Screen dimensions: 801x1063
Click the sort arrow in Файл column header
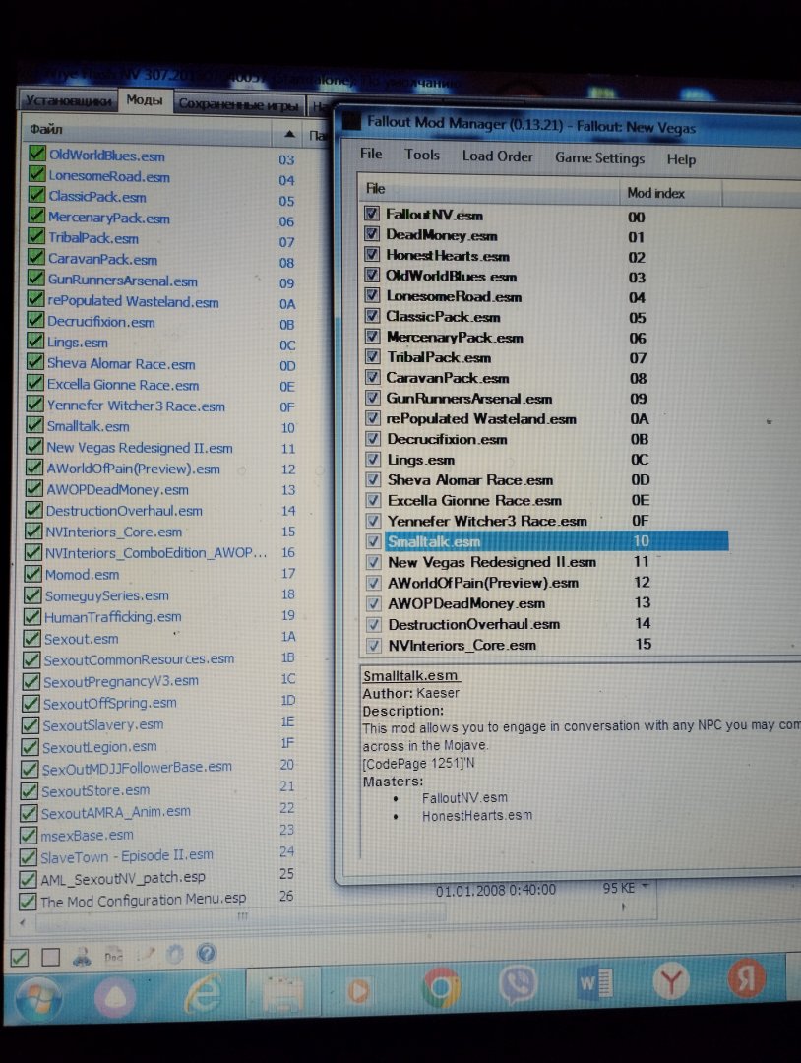pos(289,133)
